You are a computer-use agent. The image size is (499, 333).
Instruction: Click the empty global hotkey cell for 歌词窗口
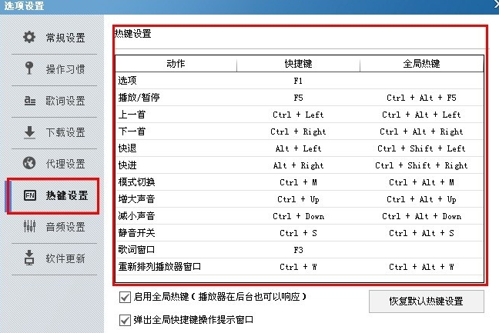pos(421,250)
